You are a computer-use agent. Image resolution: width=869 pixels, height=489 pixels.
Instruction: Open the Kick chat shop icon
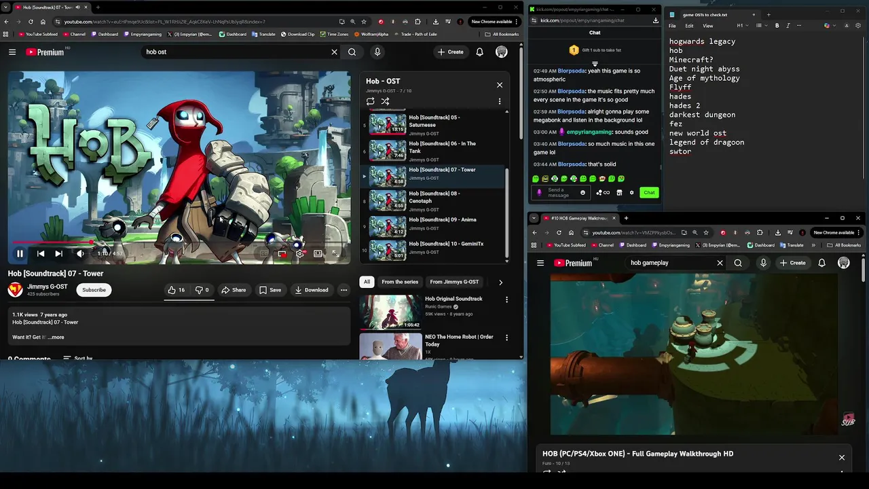(x=619, y=193)
